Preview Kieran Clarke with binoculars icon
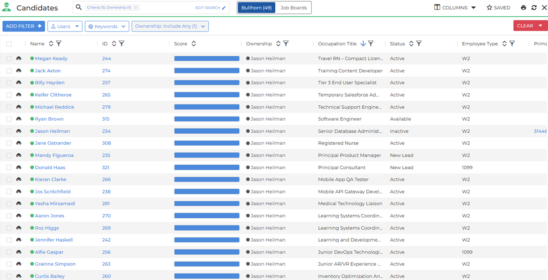Image resolution: width=548 pixels, height=280 pixels. pyautogui.click(x=19, y=179)
